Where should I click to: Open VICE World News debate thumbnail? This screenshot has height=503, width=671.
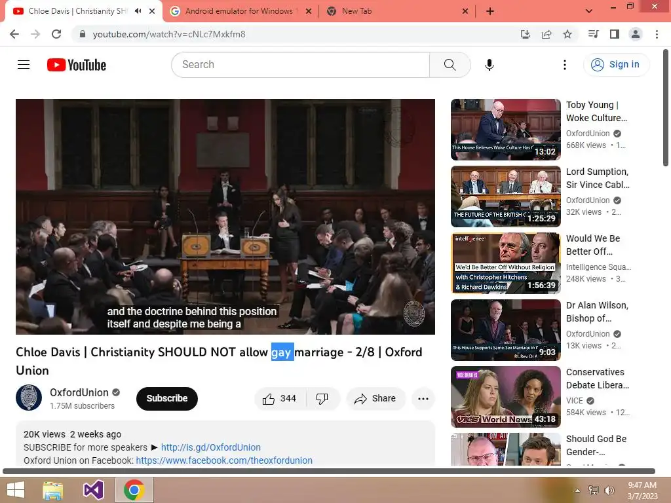coord(505,396)
